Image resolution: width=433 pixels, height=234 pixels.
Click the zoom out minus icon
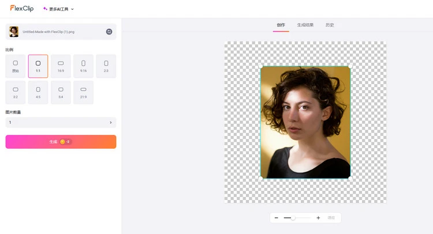[x=277, y=218]
